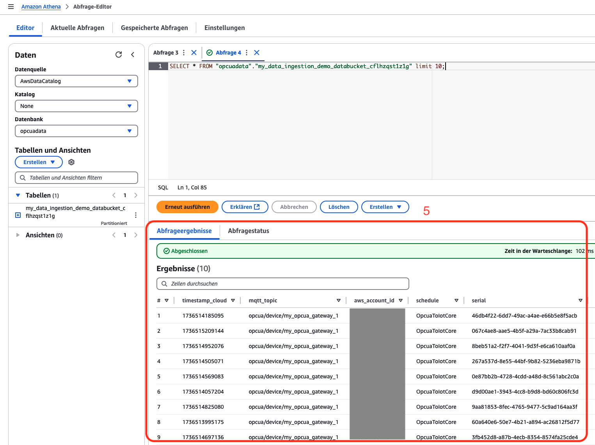Image resolution: width=595 pixels, height=445 pixels.
Task: Collapse the Daten side panel
Action: [133, 55]
